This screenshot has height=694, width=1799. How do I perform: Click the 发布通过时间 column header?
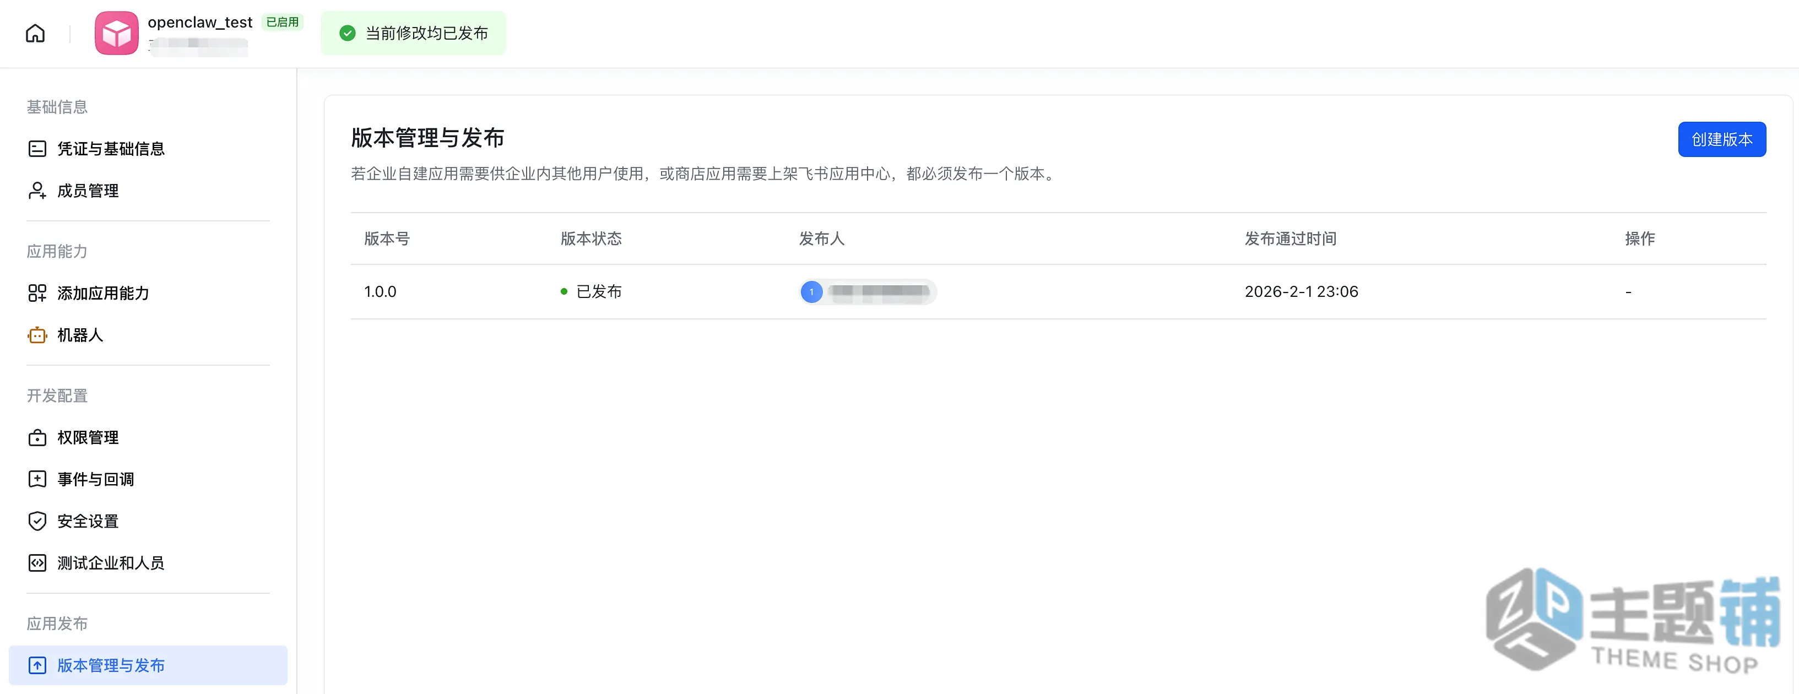click(x=1291, y=239)
